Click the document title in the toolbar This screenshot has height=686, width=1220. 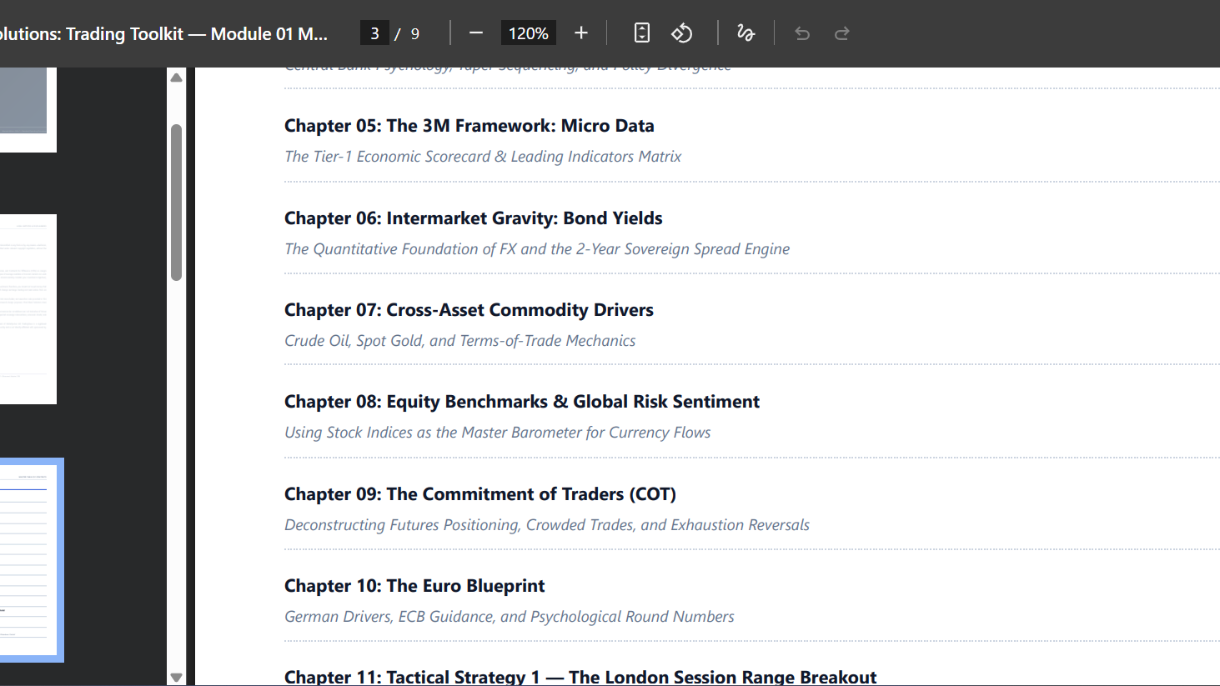(163, 33)
